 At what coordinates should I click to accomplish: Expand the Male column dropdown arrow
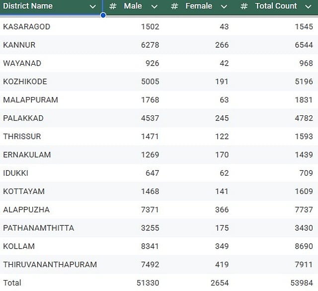pos(155,6)
